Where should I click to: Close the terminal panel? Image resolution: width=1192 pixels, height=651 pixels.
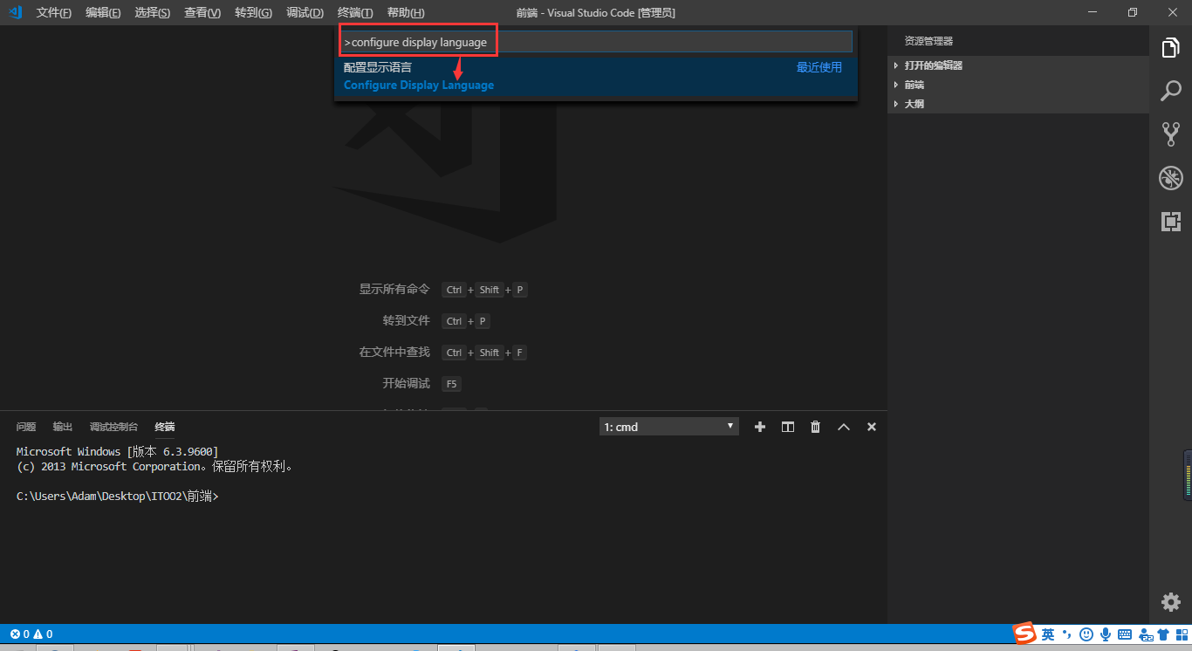click(x=872, y=427)
